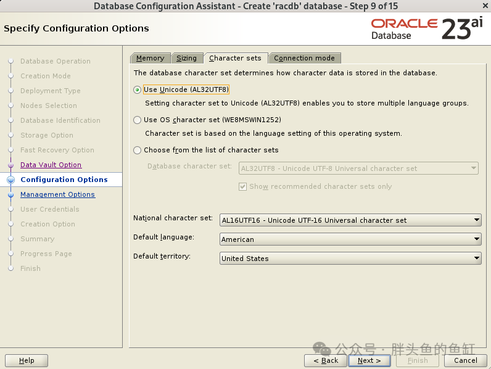Switch to the Memory tab
The width and height of the screenshot is (491, 369).
(151, 58)
